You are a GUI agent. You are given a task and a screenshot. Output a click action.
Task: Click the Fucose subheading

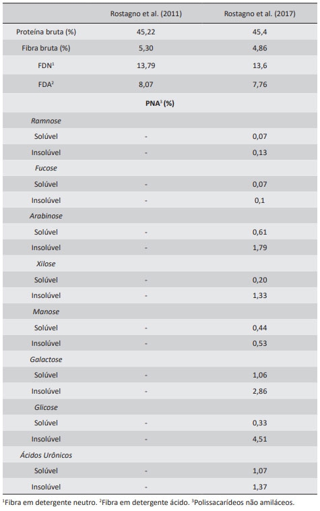(x=46, y=168)
